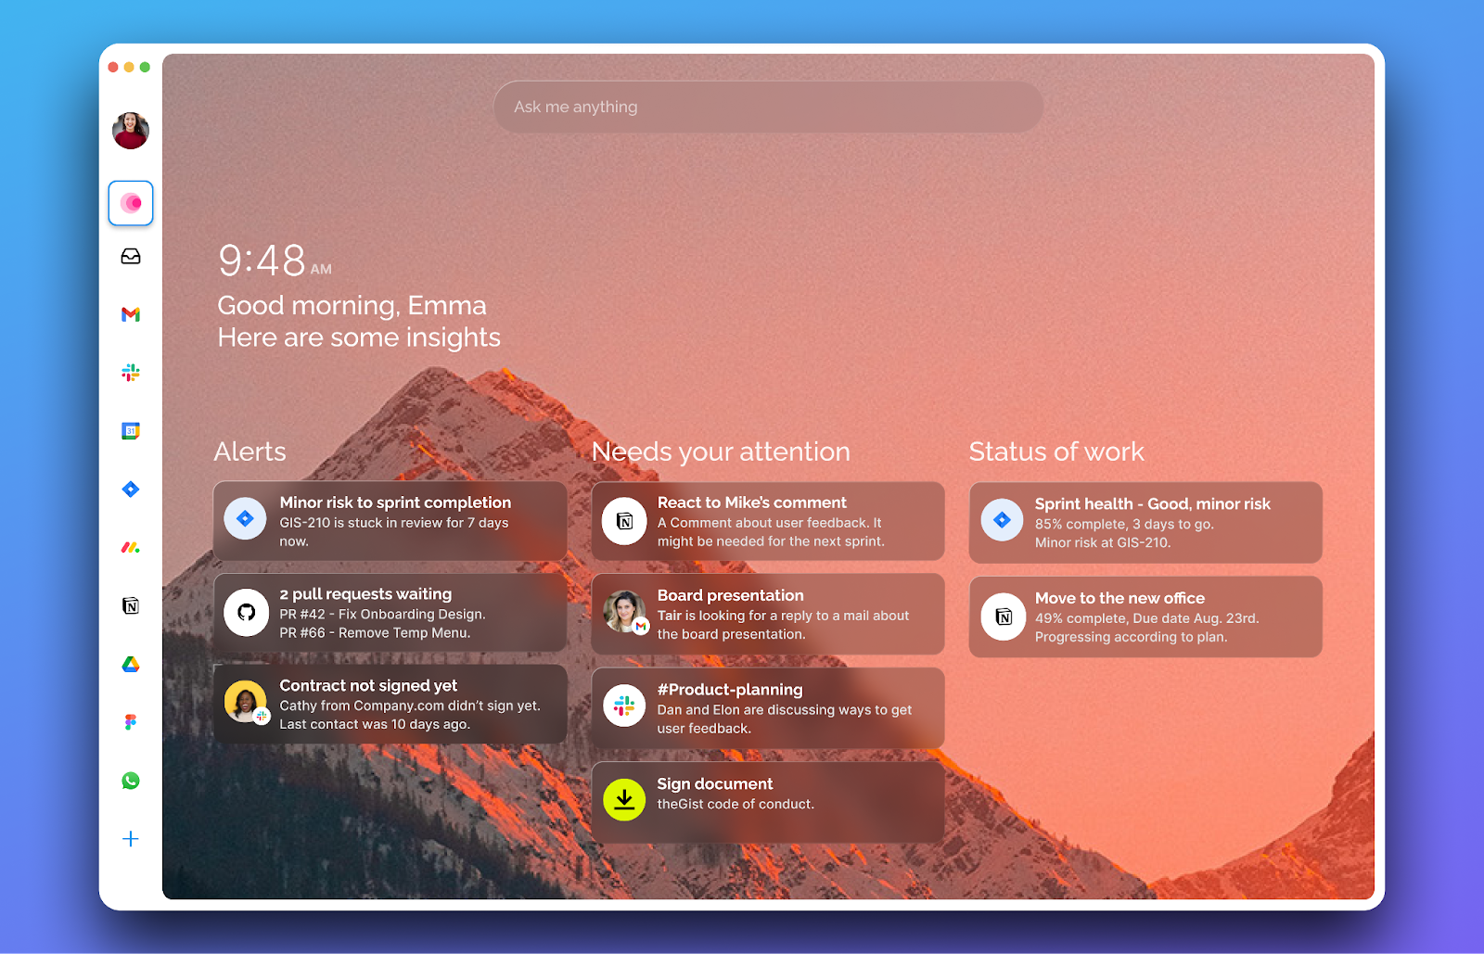The image size is (1484, 954).
Task: Click the Good morning, Emma greeting
Action: click(x=352, y=305)
